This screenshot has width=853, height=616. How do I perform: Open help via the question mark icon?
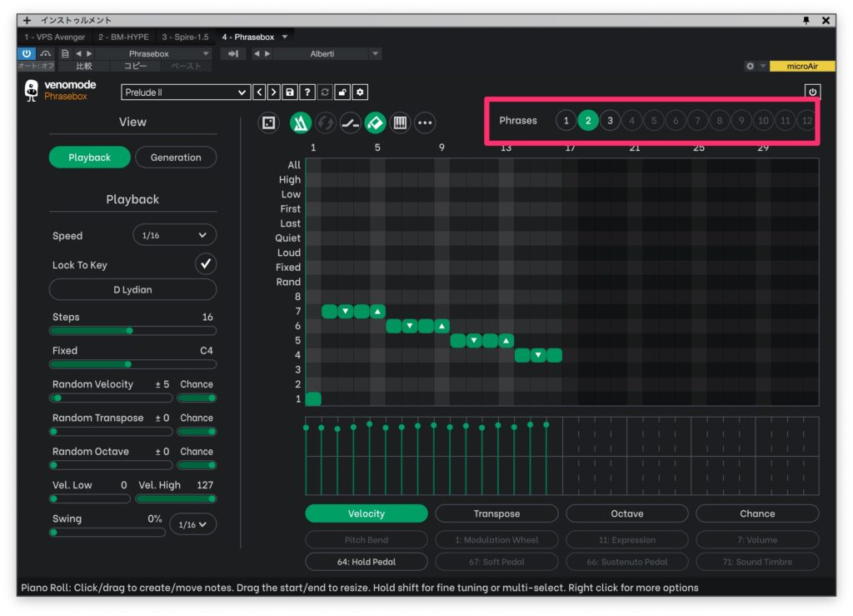307,93
